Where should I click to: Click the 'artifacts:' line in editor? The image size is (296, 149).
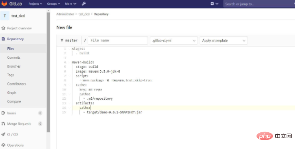85,103
